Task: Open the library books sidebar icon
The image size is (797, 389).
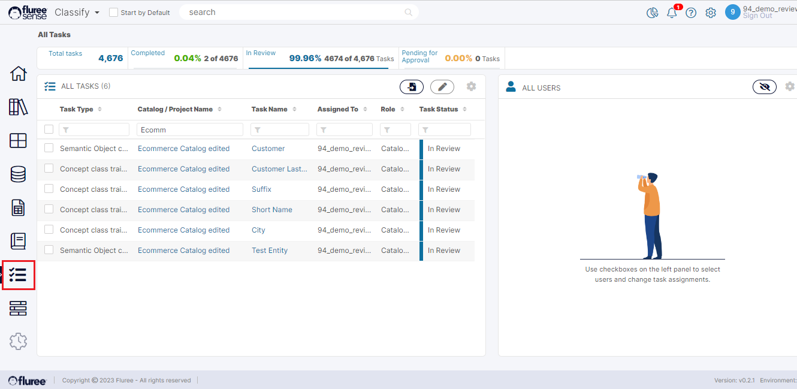Action: click(19, 107)
